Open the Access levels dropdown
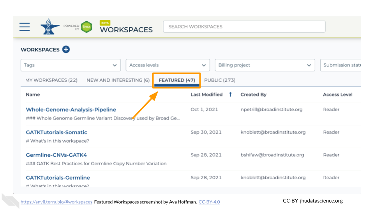The height and width of the screenshot is (210, 374). pyautogui.click(x=168, y=65)
